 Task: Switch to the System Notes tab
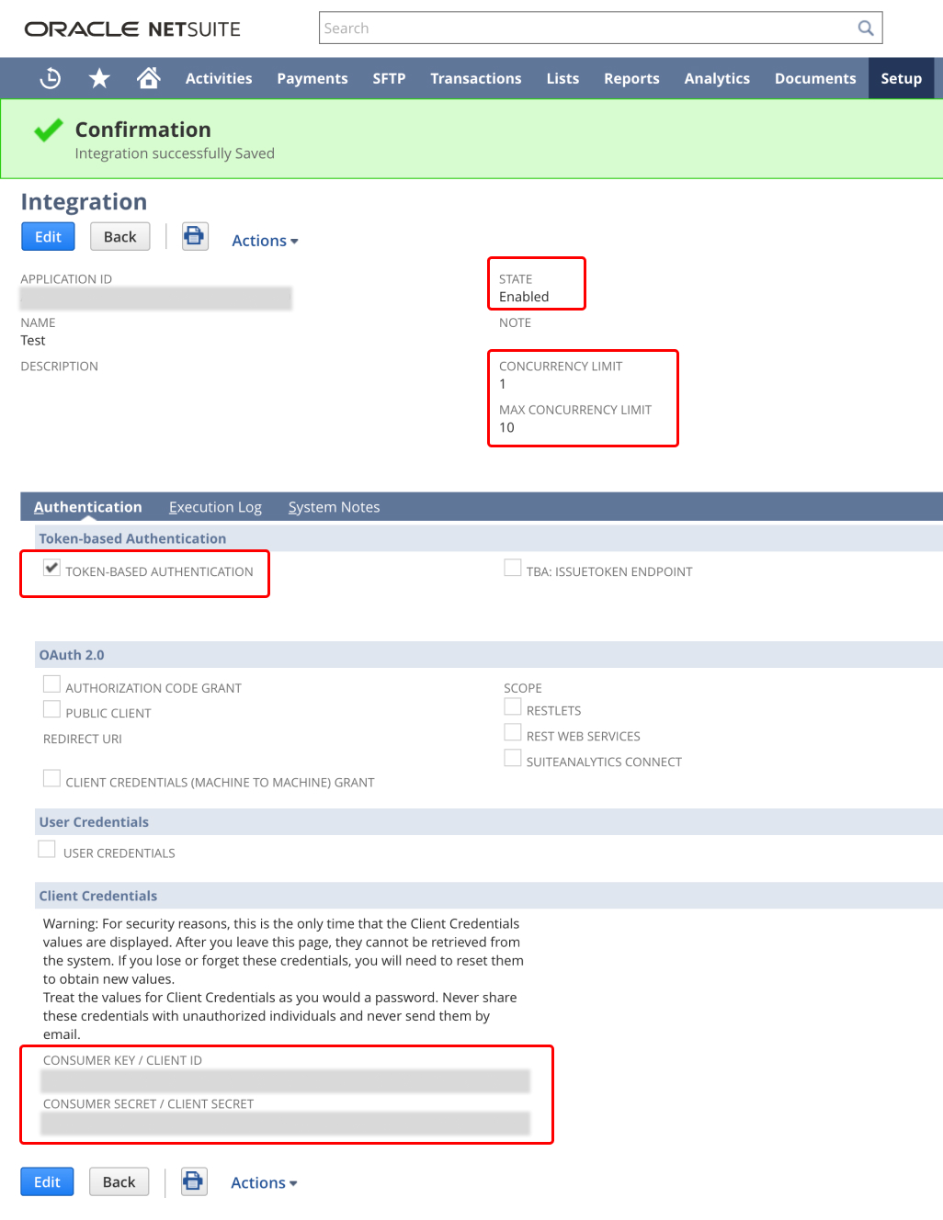coord(334,506)
